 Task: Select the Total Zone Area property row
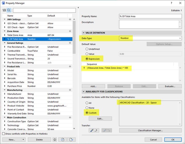[x=37, y=35]
